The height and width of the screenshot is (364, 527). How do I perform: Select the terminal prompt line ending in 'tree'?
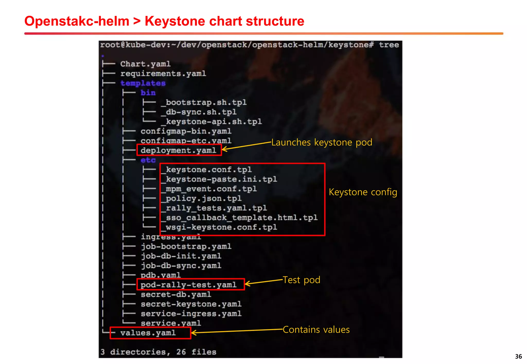click(249, 45)
